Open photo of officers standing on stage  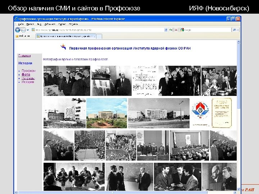pyautogui.click(x=153, y=145)
